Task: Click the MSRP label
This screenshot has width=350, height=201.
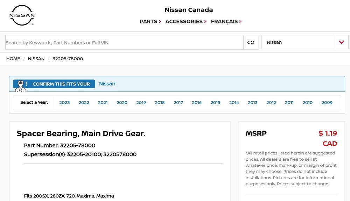Action: pos(256,133)
